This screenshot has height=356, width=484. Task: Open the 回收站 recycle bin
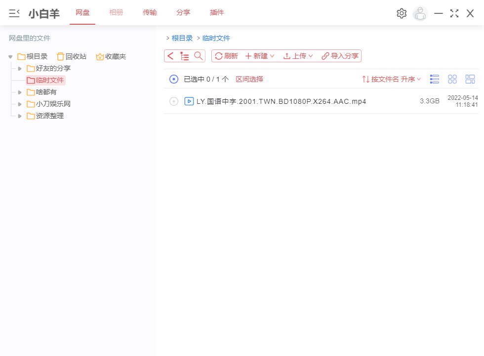[71, 56]
